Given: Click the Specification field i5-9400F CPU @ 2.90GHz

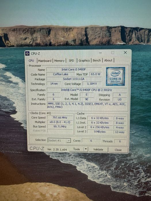Looking at the screenshot, I should click(87, 90).
